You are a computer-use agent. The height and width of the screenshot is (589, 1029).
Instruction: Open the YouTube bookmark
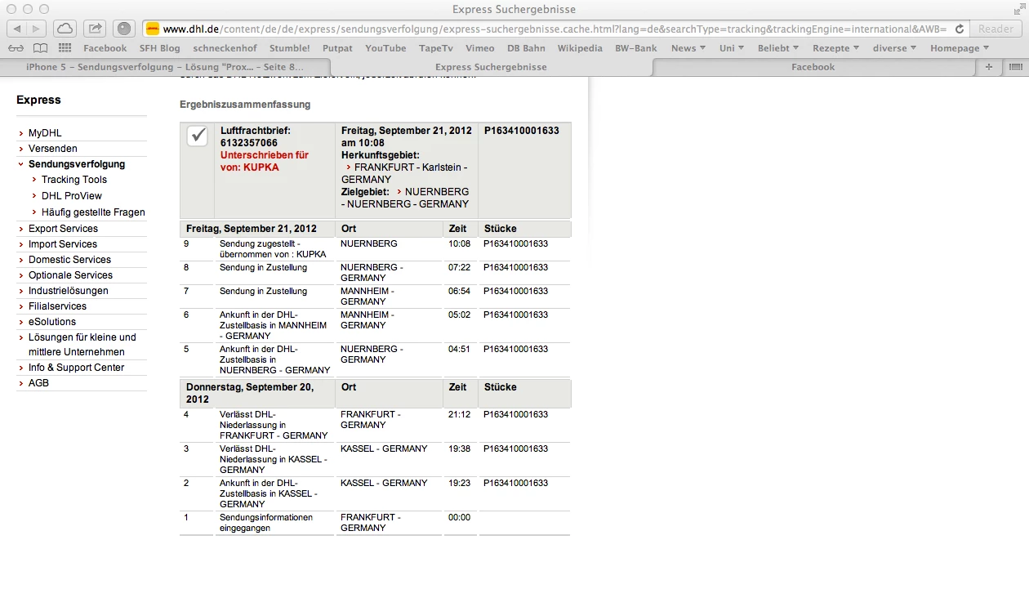coord(385,48)
